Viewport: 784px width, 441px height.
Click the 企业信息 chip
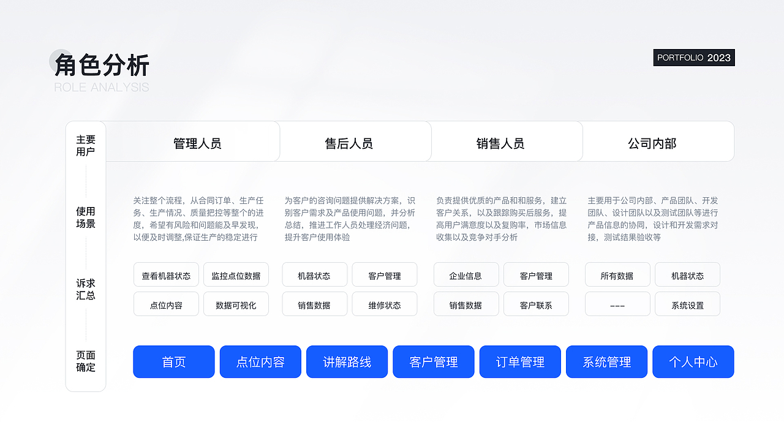click(x=466, y=275)
